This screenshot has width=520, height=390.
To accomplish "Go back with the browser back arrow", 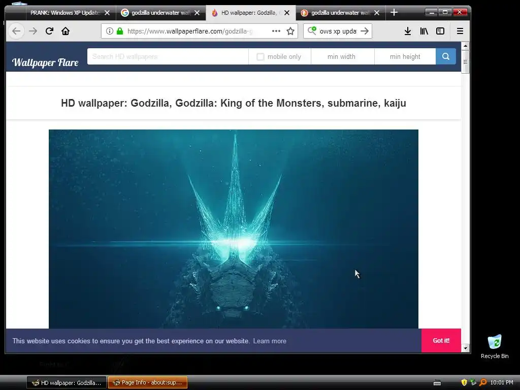I will click(16, 31).
